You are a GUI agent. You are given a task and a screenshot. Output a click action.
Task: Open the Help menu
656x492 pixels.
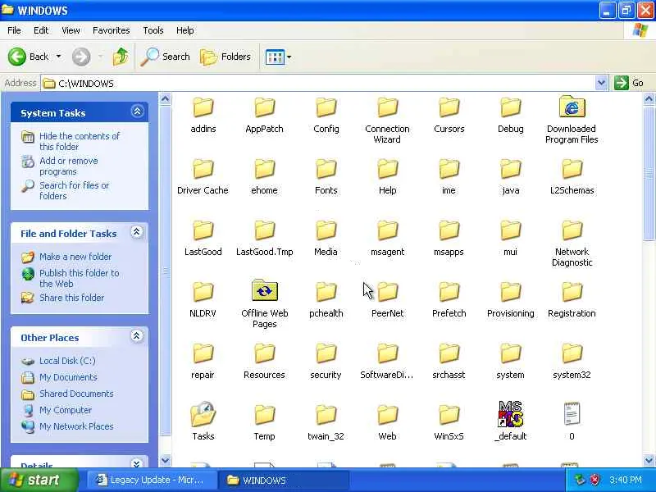coord(185,30)
